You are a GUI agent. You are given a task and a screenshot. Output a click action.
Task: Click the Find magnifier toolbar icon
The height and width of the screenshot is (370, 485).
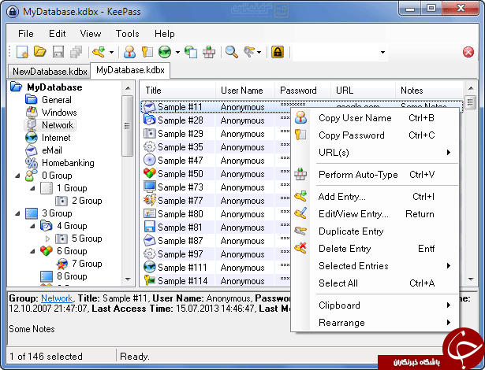coord(231,52)
